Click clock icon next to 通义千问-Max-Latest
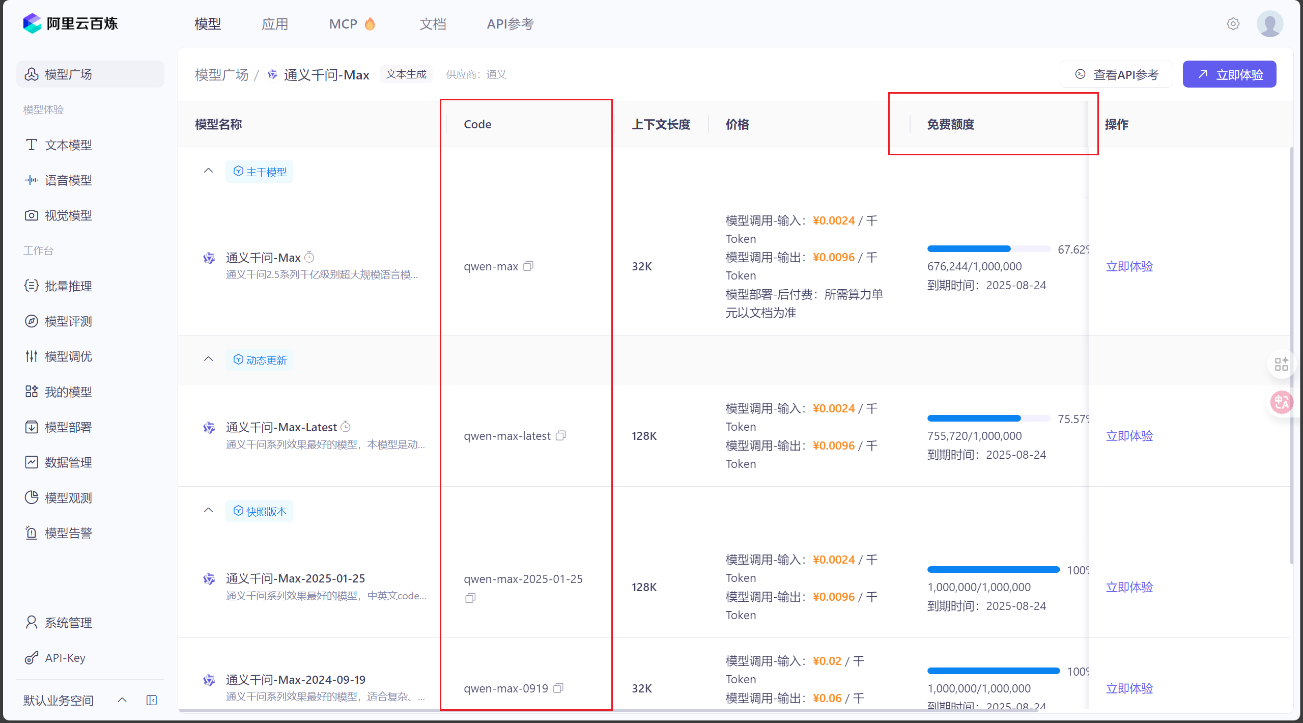 345,426
